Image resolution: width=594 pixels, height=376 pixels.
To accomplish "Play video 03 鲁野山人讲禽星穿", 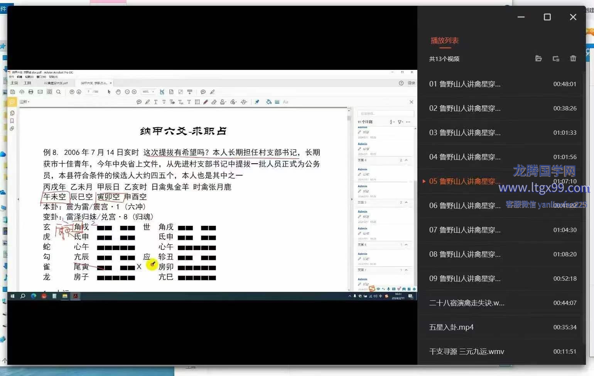I will point(464,133).
